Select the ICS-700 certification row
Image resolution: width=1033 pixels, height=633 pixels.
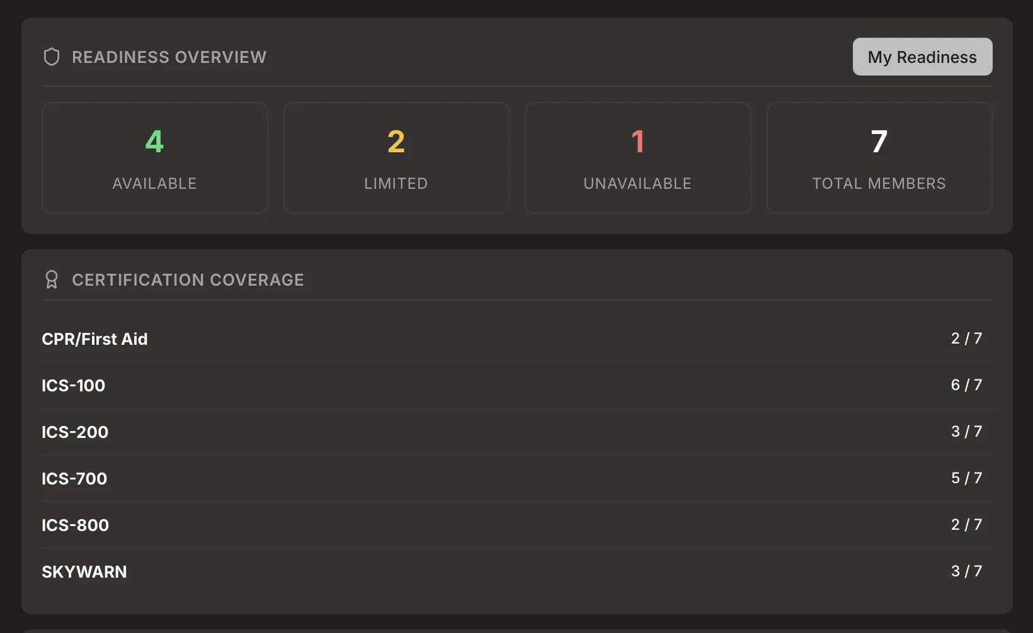[x=517, y=478]
